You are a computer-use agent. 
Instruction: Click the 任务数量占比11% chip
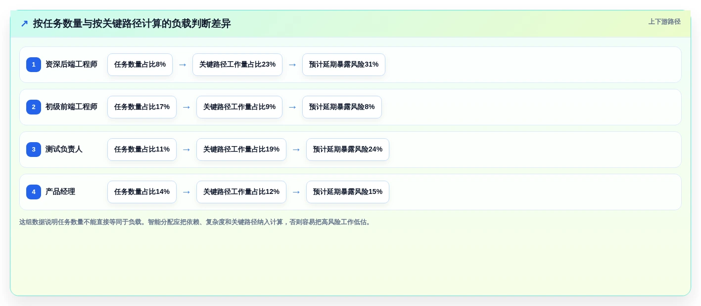click(142, 150)
